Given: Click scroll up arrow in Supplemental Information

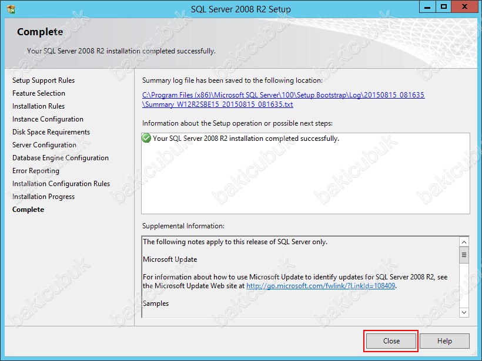Looking at the screenshot, I should point(464,242).
